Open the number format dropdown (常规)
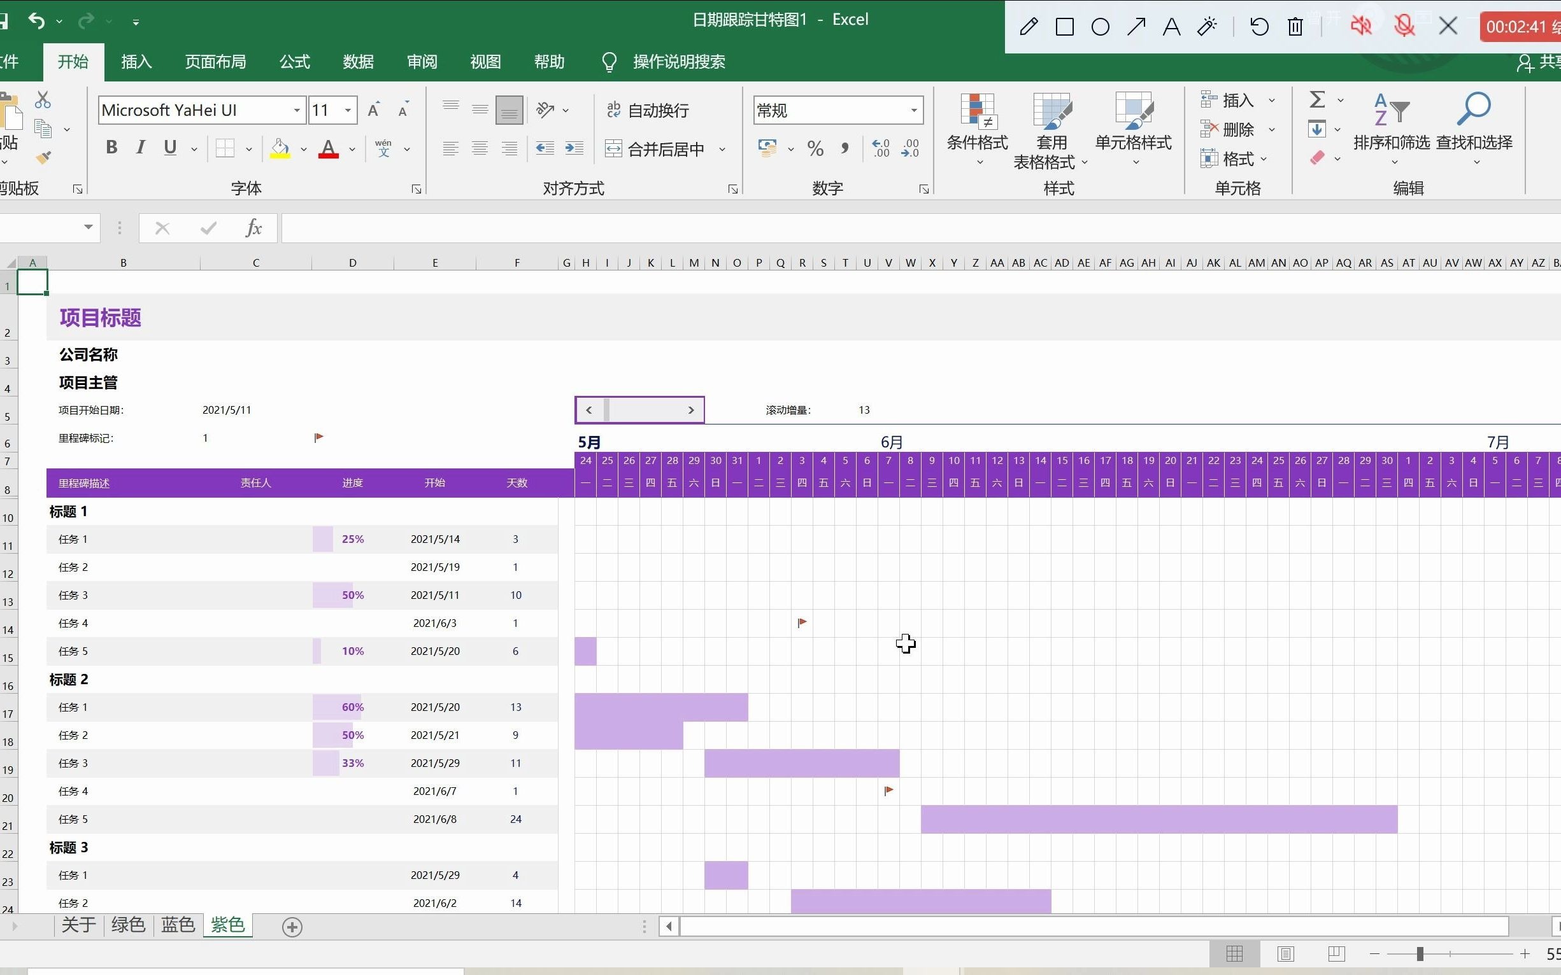Screen dimensions: 1561x975 914,110
